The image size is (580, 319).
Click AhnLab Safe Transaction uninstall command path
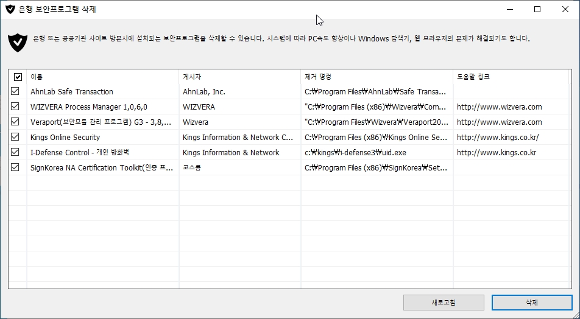coord(375,92)
